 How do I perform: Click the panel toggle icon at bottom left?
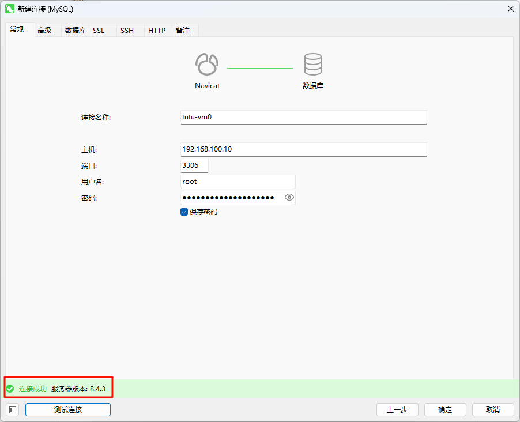pos(12,409)
